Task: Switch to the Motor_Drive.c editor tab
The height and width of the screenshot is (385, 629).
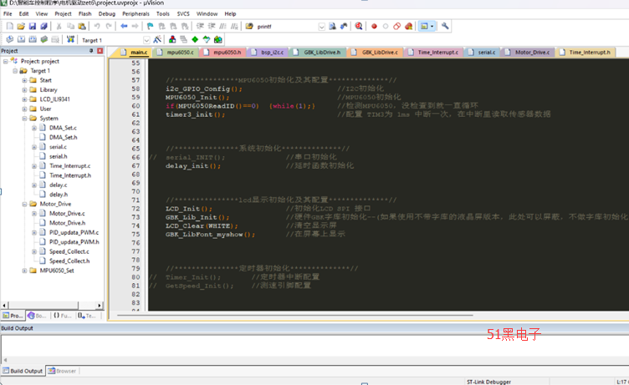Action: (x=528, y=53)
